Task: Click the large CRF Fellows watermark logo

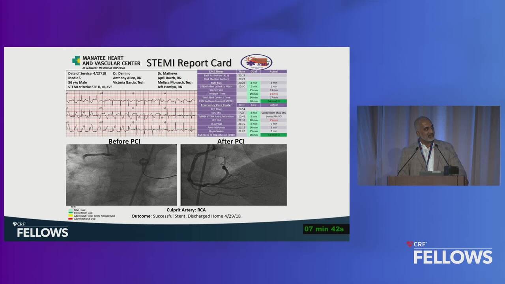Action: pos(449,253)
